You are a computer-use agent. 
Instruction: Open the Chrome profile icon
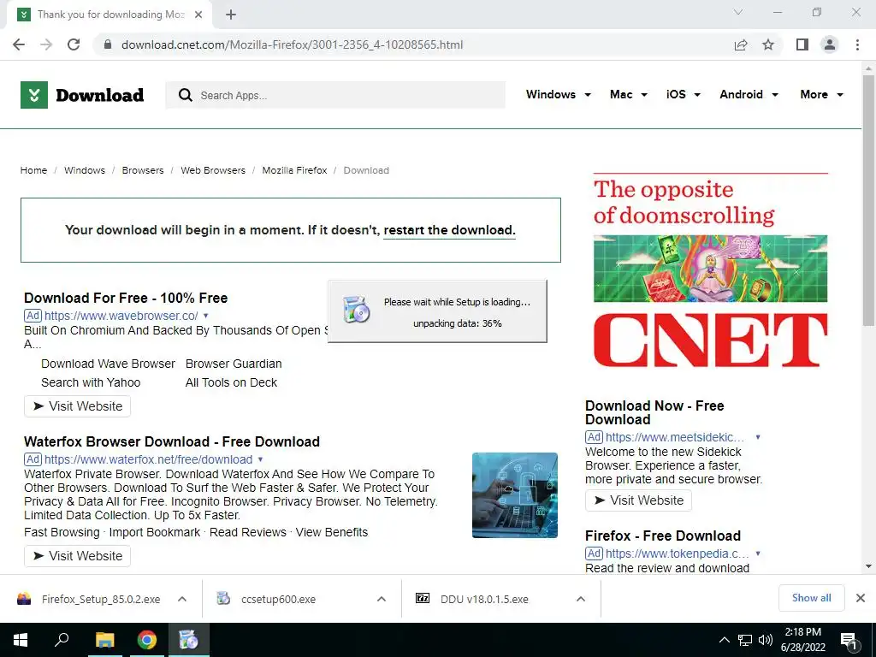pyautogui.click(x=830, y=44)
